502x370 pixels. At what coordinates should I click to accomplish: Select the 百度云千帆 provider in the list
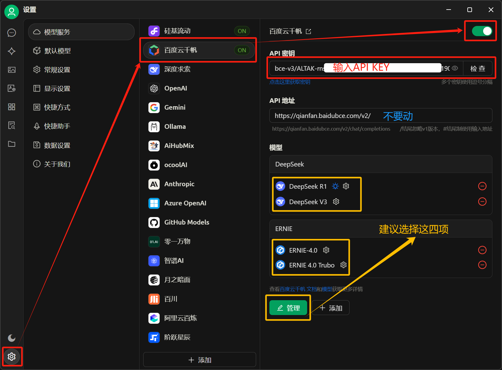pos(199,50)
